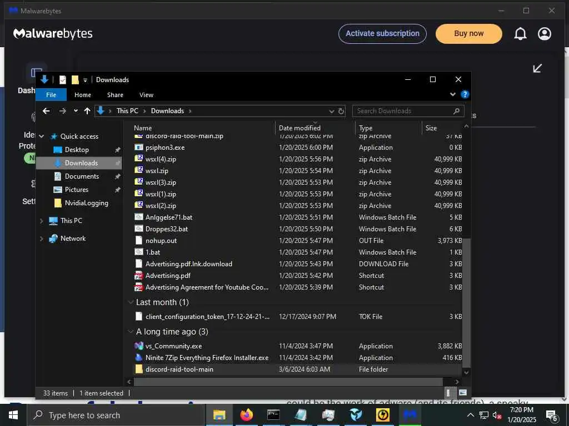Viewport: 569px width, 426px height.
Task: Collapse the A long time ago group
Action: tap(131, 332)
